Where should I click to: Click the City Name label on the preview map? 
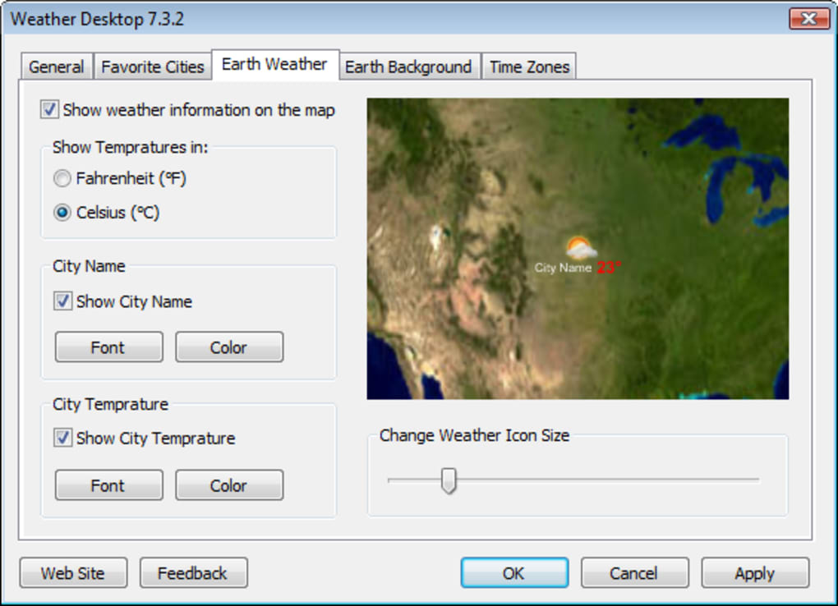point(564,266)
